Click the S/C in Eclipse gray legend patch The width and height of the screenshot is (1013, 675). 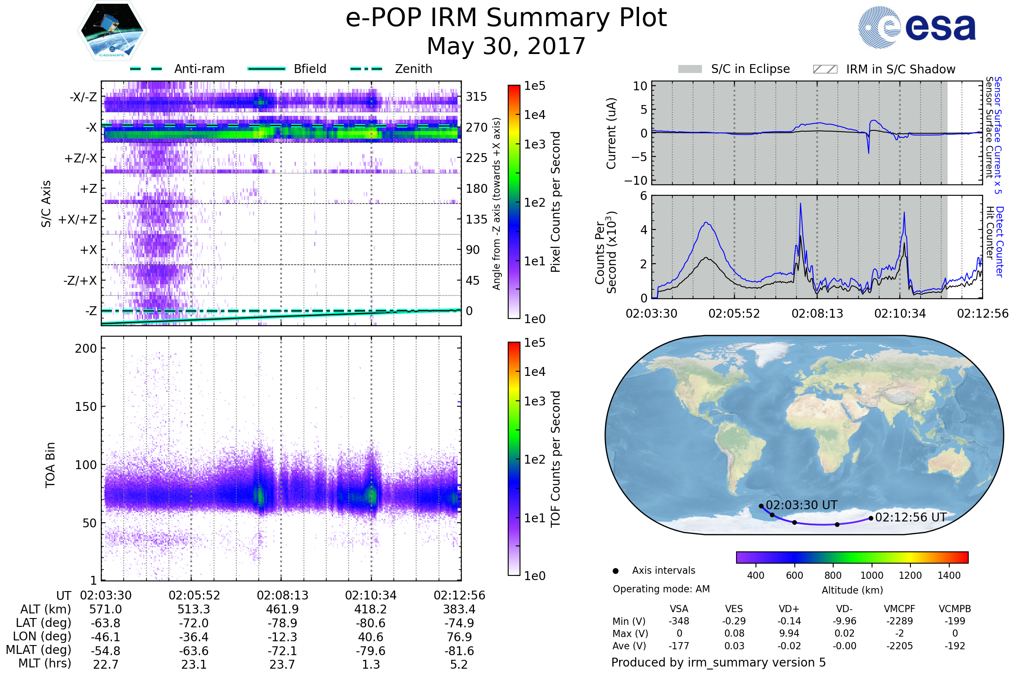690,69
